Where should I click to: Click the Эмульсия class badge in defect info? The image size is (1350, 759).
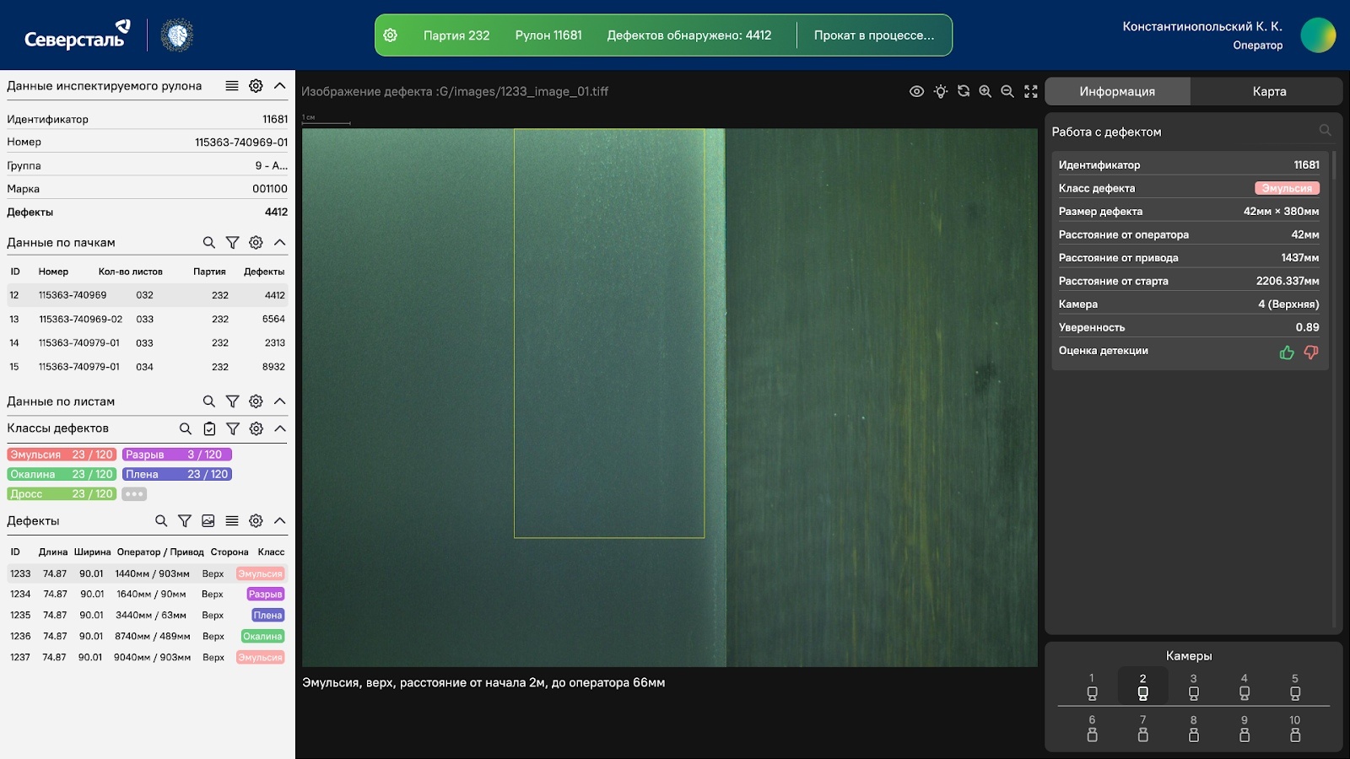tap(1287, 188)
